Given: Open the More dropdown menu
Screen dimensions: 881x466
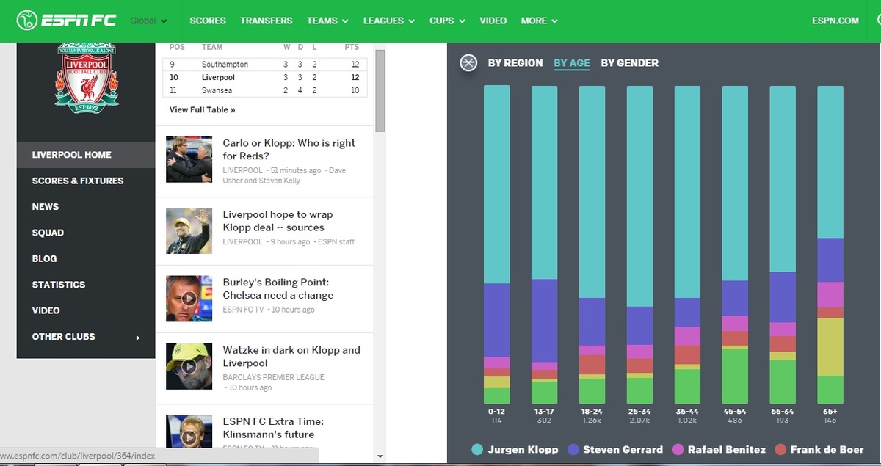Looking at the screenshot, I should pos(539,21).
